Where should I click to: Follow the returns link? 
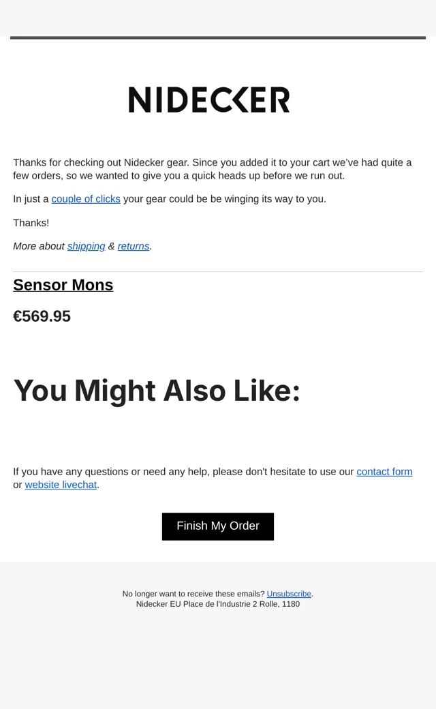click(134, 246)
